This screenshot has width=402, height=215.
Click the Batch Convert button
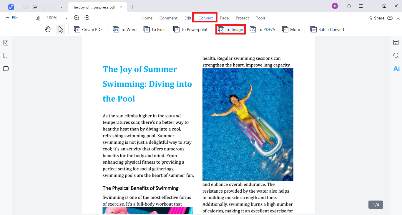click(327, 29)
